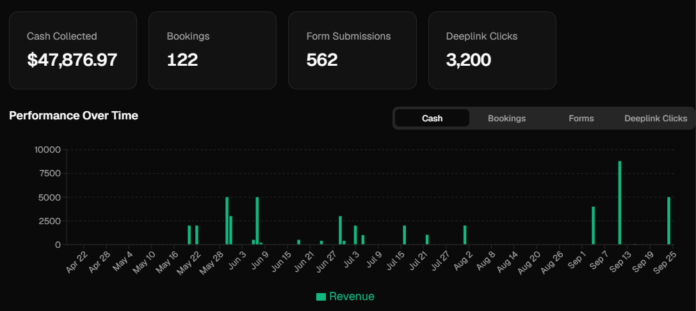Open the Bookings stat card
The width and height of the screenshot is (696, 311).
[x=213, y=50]
